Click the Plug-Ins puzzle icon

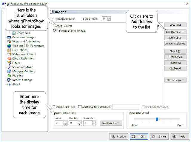pos(9,76)
